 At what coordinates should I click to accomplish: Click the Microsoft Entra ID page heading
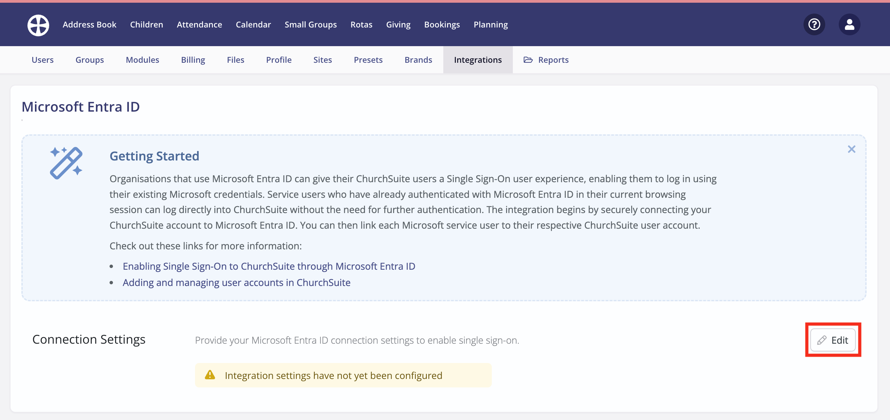(80, 107)
